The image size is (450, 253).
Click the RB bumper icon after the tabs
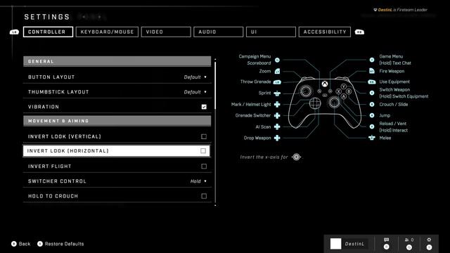359,32
